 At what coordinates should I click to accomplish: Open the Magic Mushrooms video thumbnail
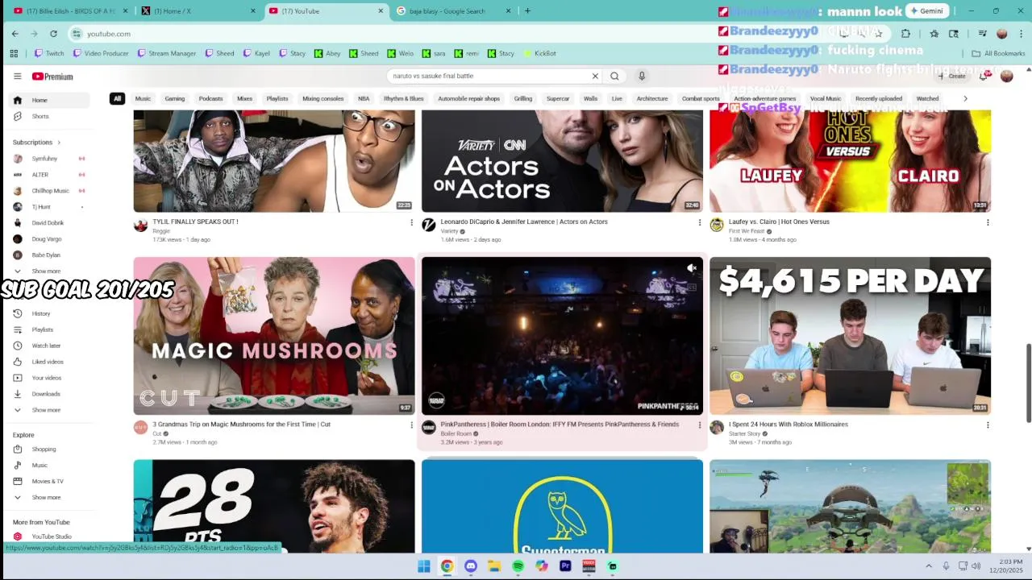[x=274, y=336]
